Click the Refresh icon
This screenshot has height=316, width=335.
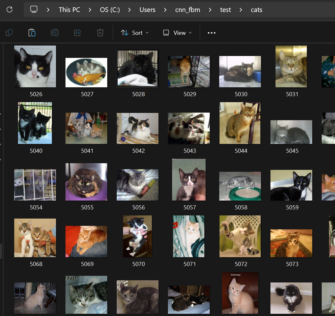(x=9, y=9)
